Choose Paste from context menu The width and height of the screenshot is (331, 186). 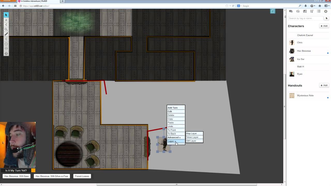tap(176, 122)
